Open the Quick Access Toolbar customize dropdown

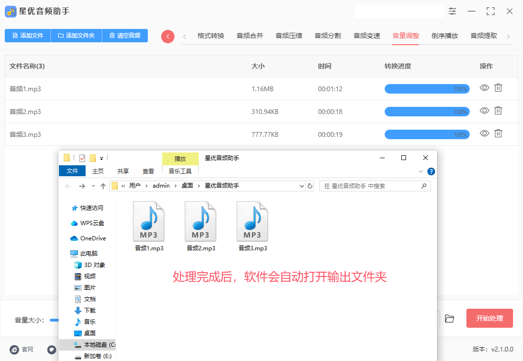(101, 158)
